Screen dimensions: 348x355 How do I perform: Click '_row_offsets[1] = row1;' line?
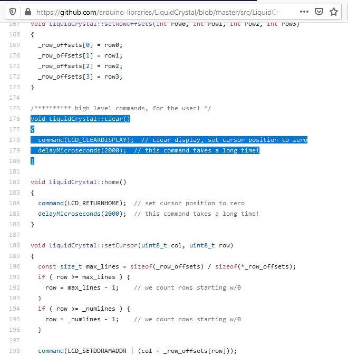click(80, 55)
